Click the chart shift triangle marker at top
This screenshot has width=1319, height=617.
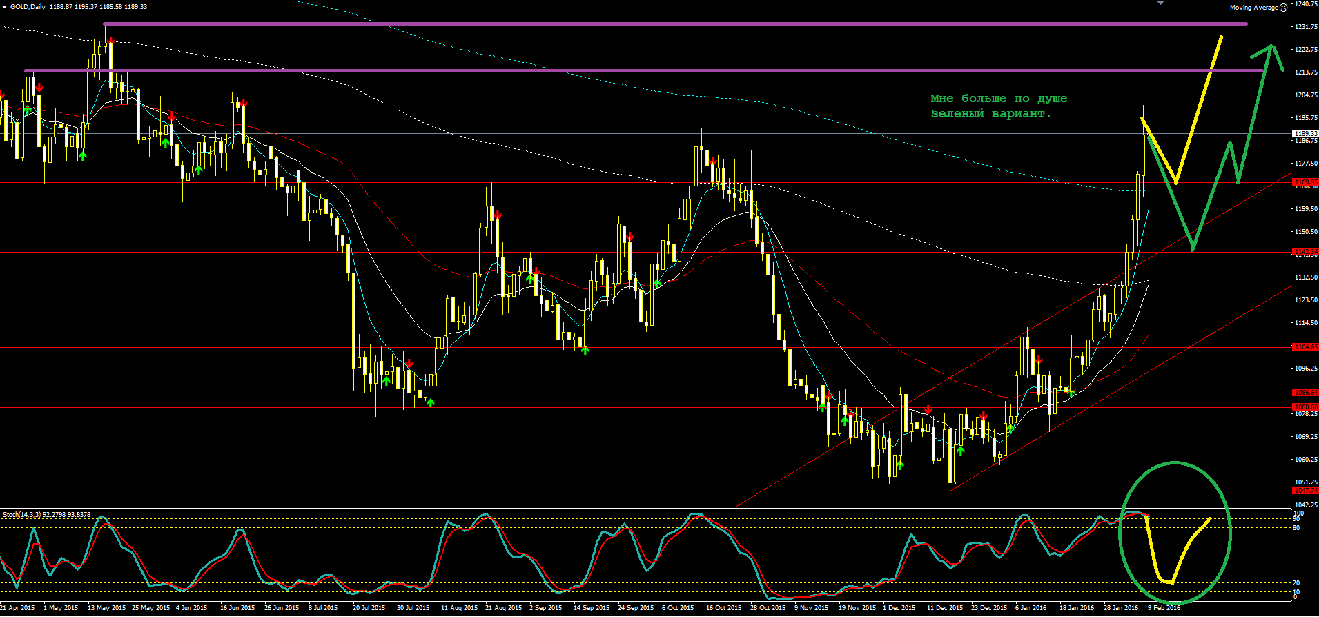coord(1161,3)
